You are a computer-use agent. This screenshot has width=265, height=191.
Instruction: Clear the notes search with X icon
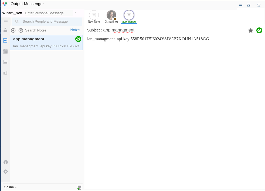[21, 30]
